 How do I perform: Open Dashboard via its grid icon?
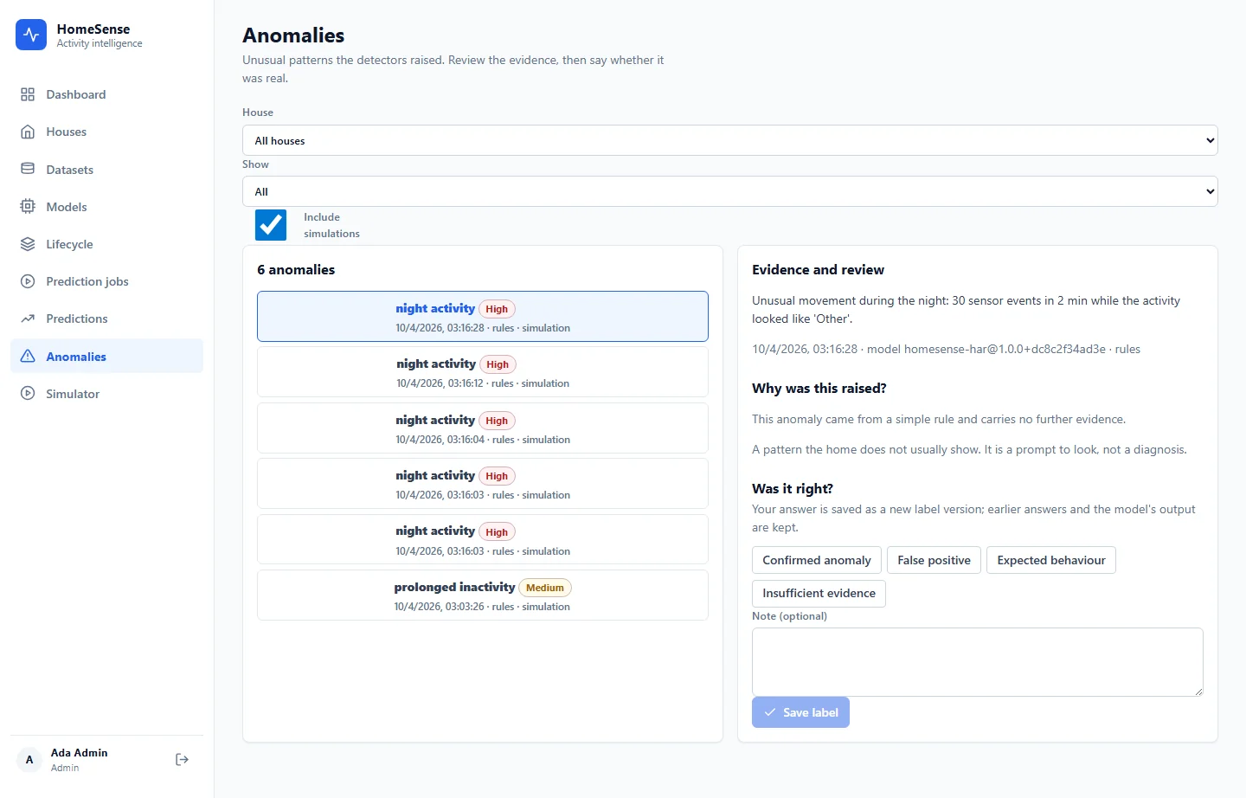pyautogui.click(x=28, y=94)
